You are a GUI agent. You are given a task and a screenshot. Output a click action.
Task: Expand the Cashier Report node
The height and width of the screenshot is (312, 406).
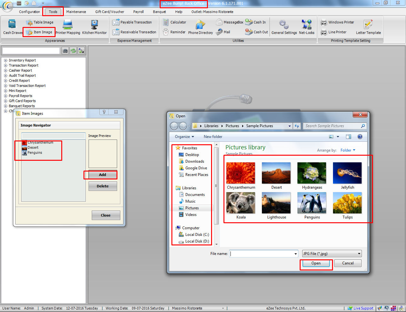pos(5,70)
